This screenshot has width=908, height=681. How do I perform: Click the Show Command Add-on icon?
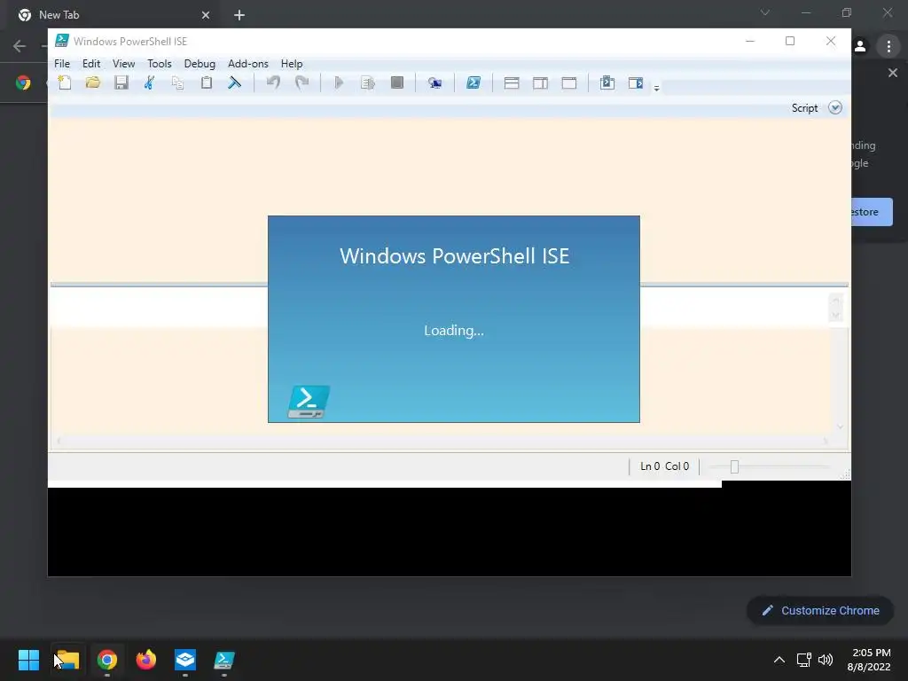[x=636, y=82]
